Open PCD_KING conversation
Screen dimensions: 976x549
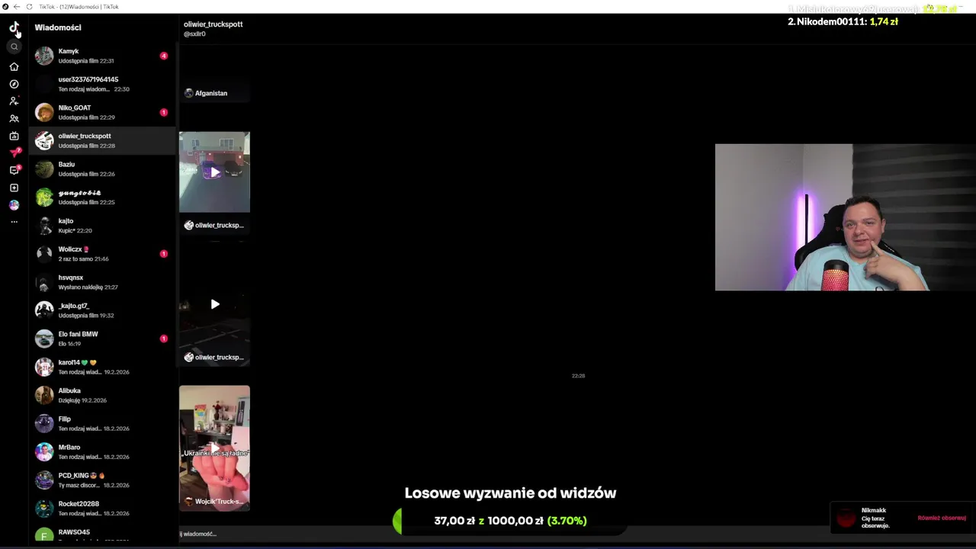click(102, 480)
